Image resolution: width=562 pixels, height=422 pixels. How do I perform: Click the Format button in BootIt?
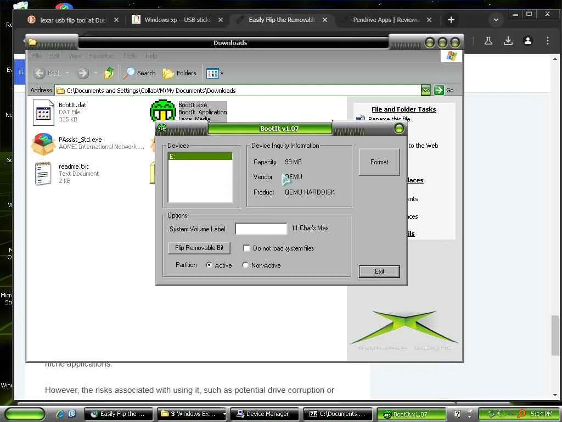pyautogui.click(x=379, y=162)
